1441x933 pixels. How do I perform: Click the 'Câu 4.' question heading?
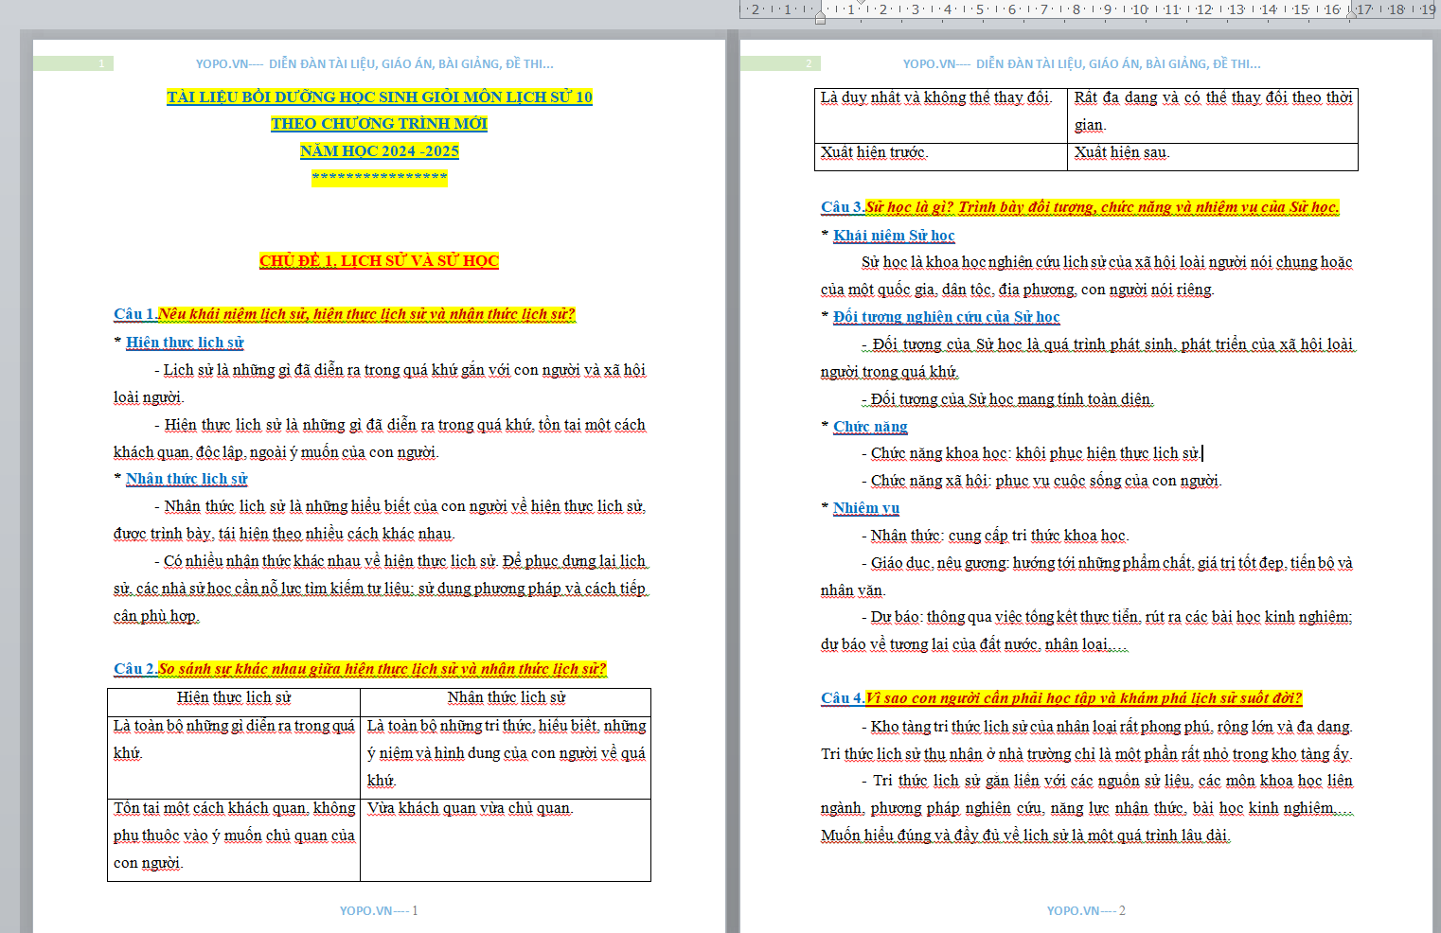(x=1061, y=698)
